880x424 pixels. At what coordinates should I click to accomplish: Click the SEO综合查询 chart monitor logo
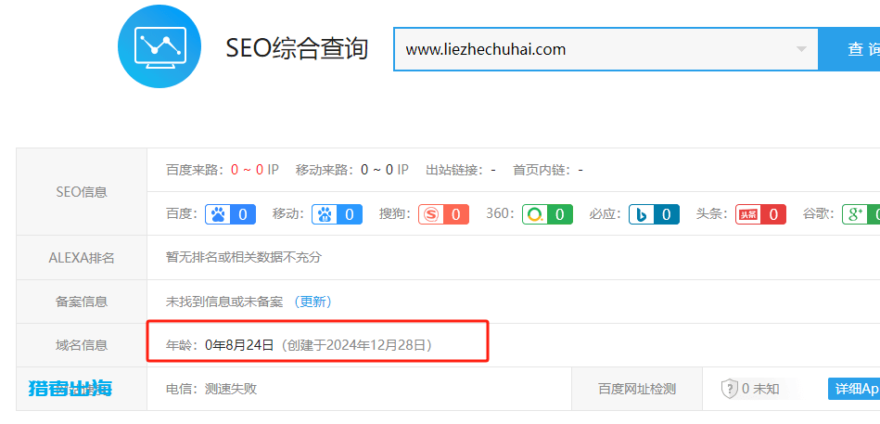(x=159, y=46)
